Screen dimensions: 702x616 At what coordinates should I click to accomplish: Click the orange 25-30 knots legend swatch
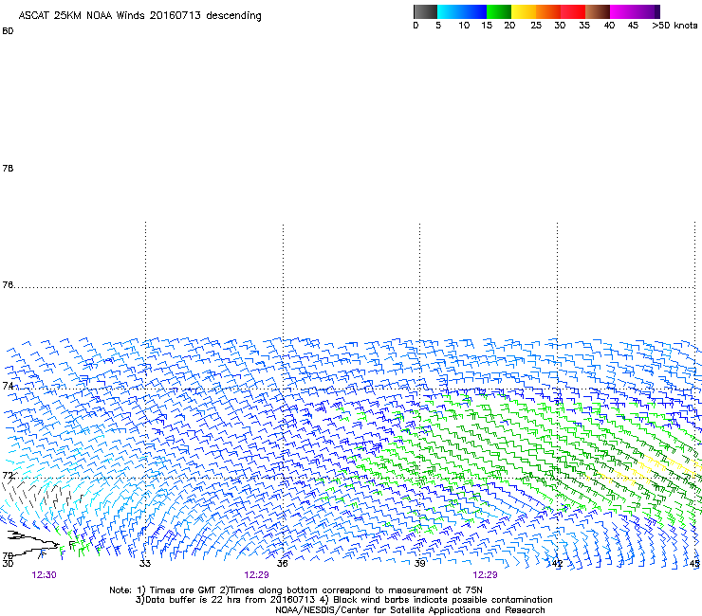point(548,11)
